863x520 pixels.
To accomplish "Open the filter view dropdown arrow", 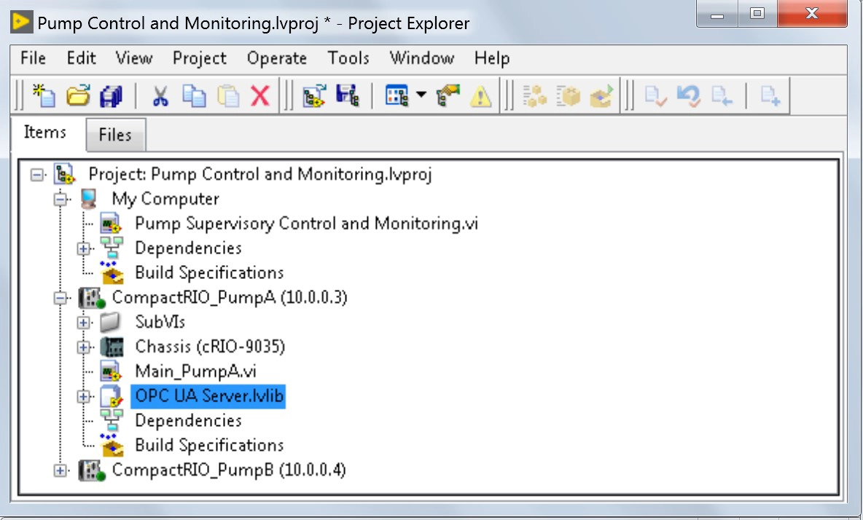I will pos(421,96).
